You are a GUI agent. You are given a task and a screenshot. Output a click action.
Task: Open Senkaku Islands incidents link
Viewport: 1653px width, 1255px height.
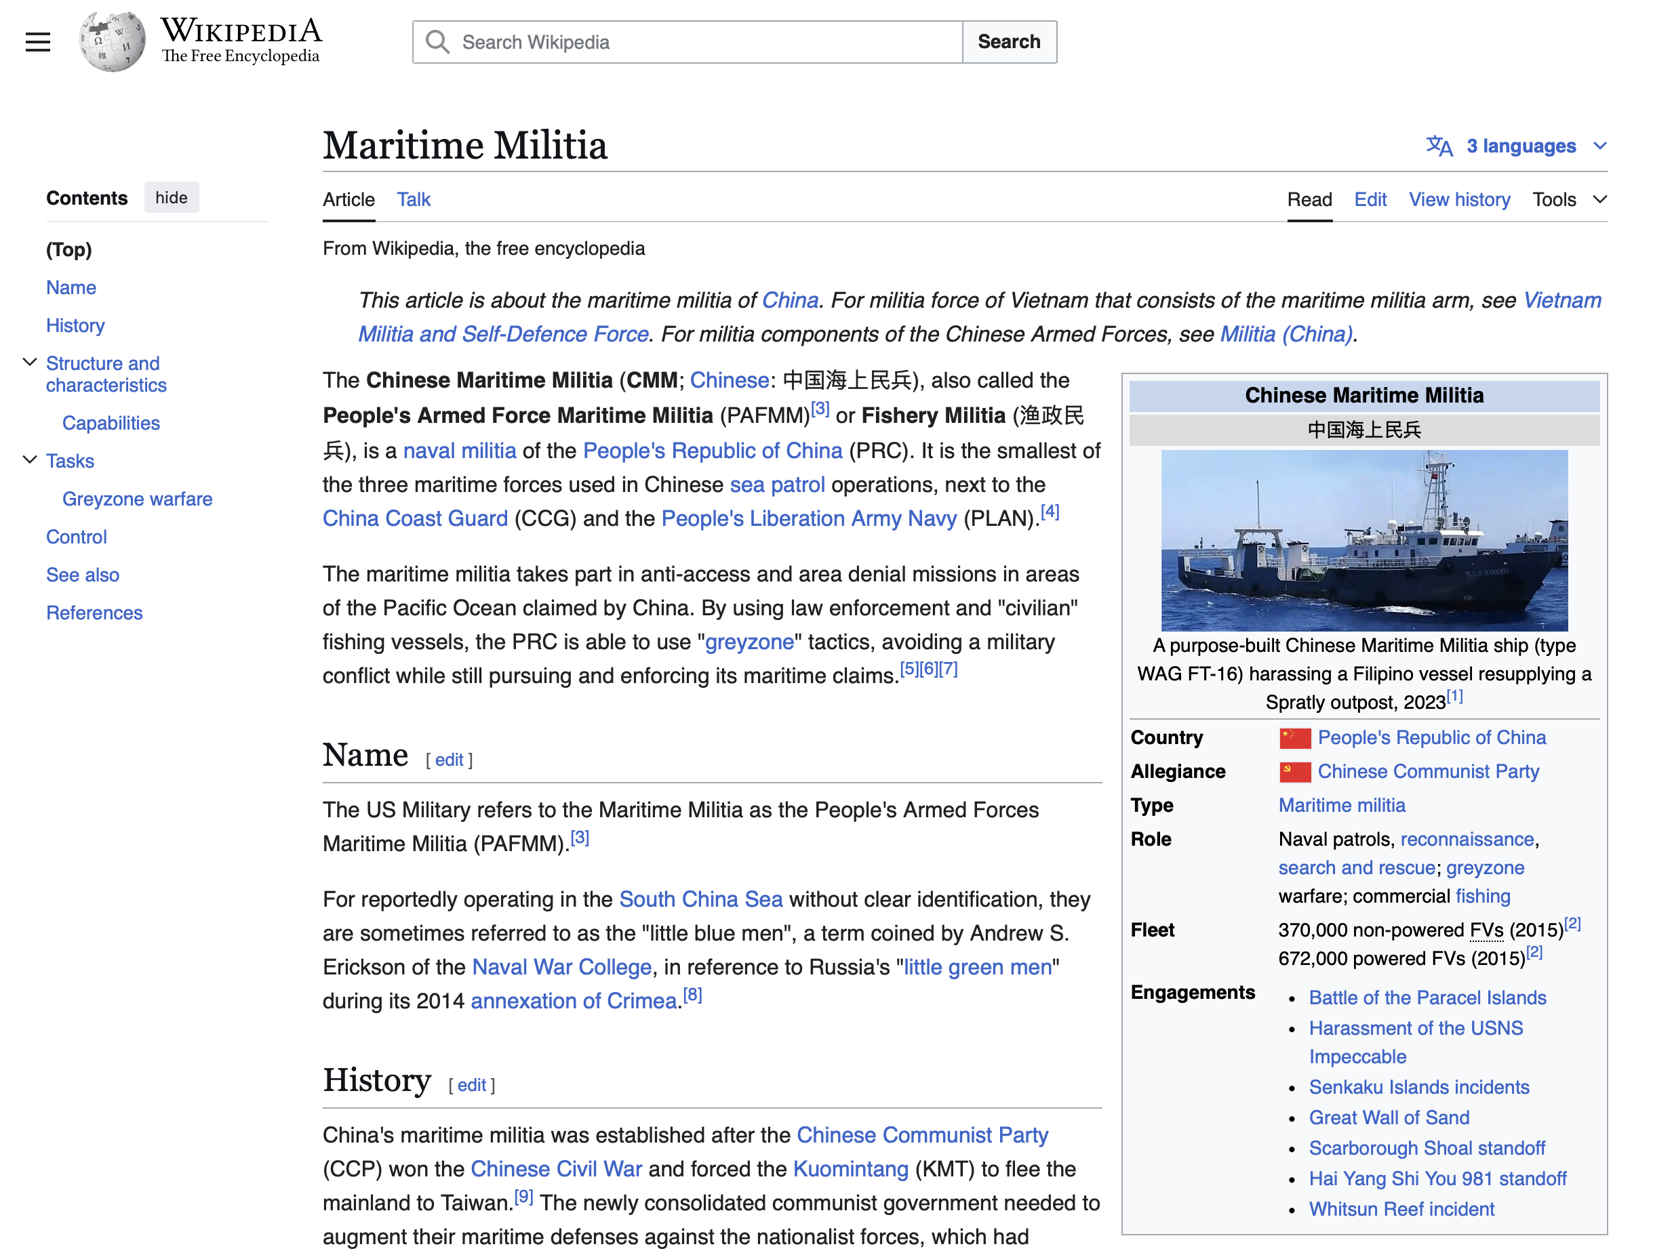point(1418,1088)
